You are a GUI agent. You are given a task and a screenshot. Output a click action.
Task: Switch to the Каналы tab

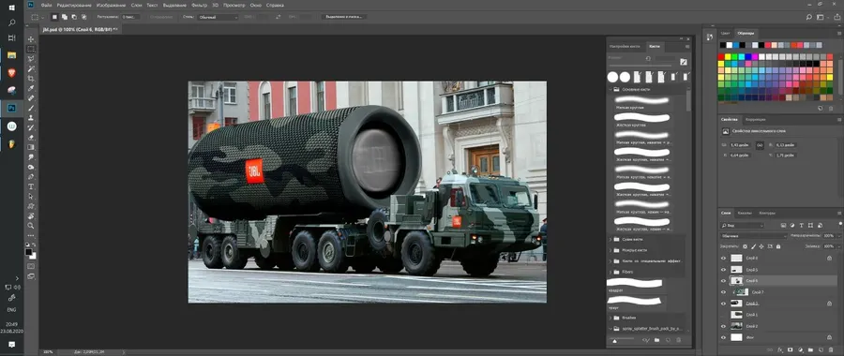tap(745, 213)
